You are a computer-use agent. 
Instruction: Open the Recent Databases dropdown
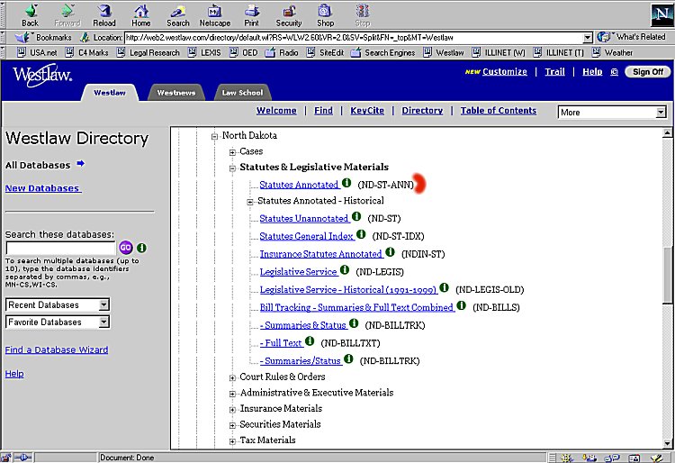58,305
